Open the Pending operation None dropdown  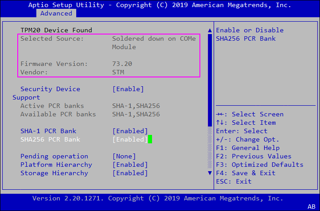[x=124, y=157]
